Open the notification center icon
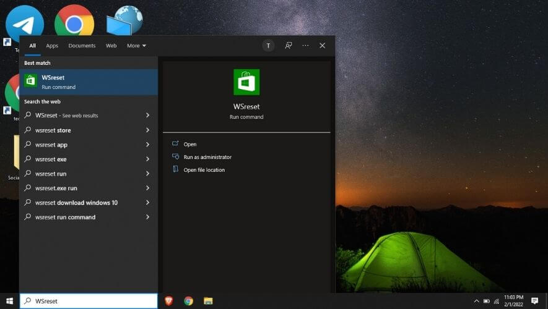Screen dimensions: 548x309 535,301
